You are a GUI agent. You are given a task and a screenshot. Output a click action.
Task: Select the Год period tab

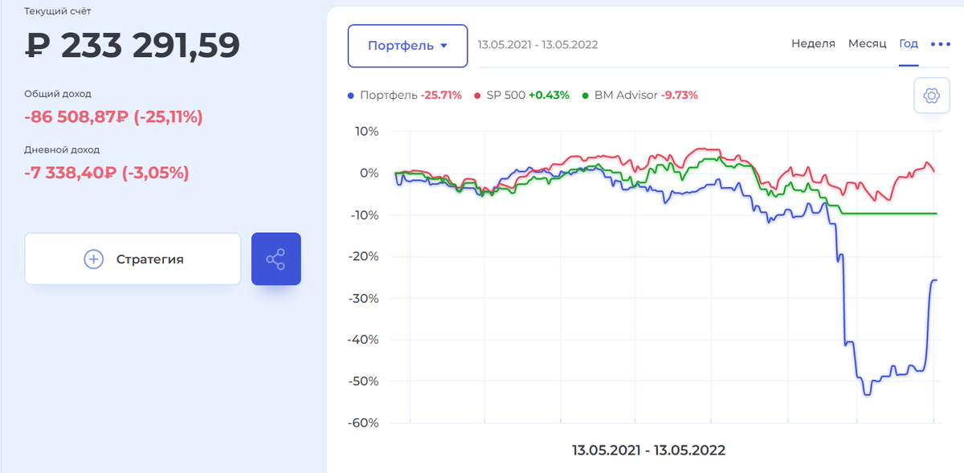pyautogui.click(x=909, y=43)
